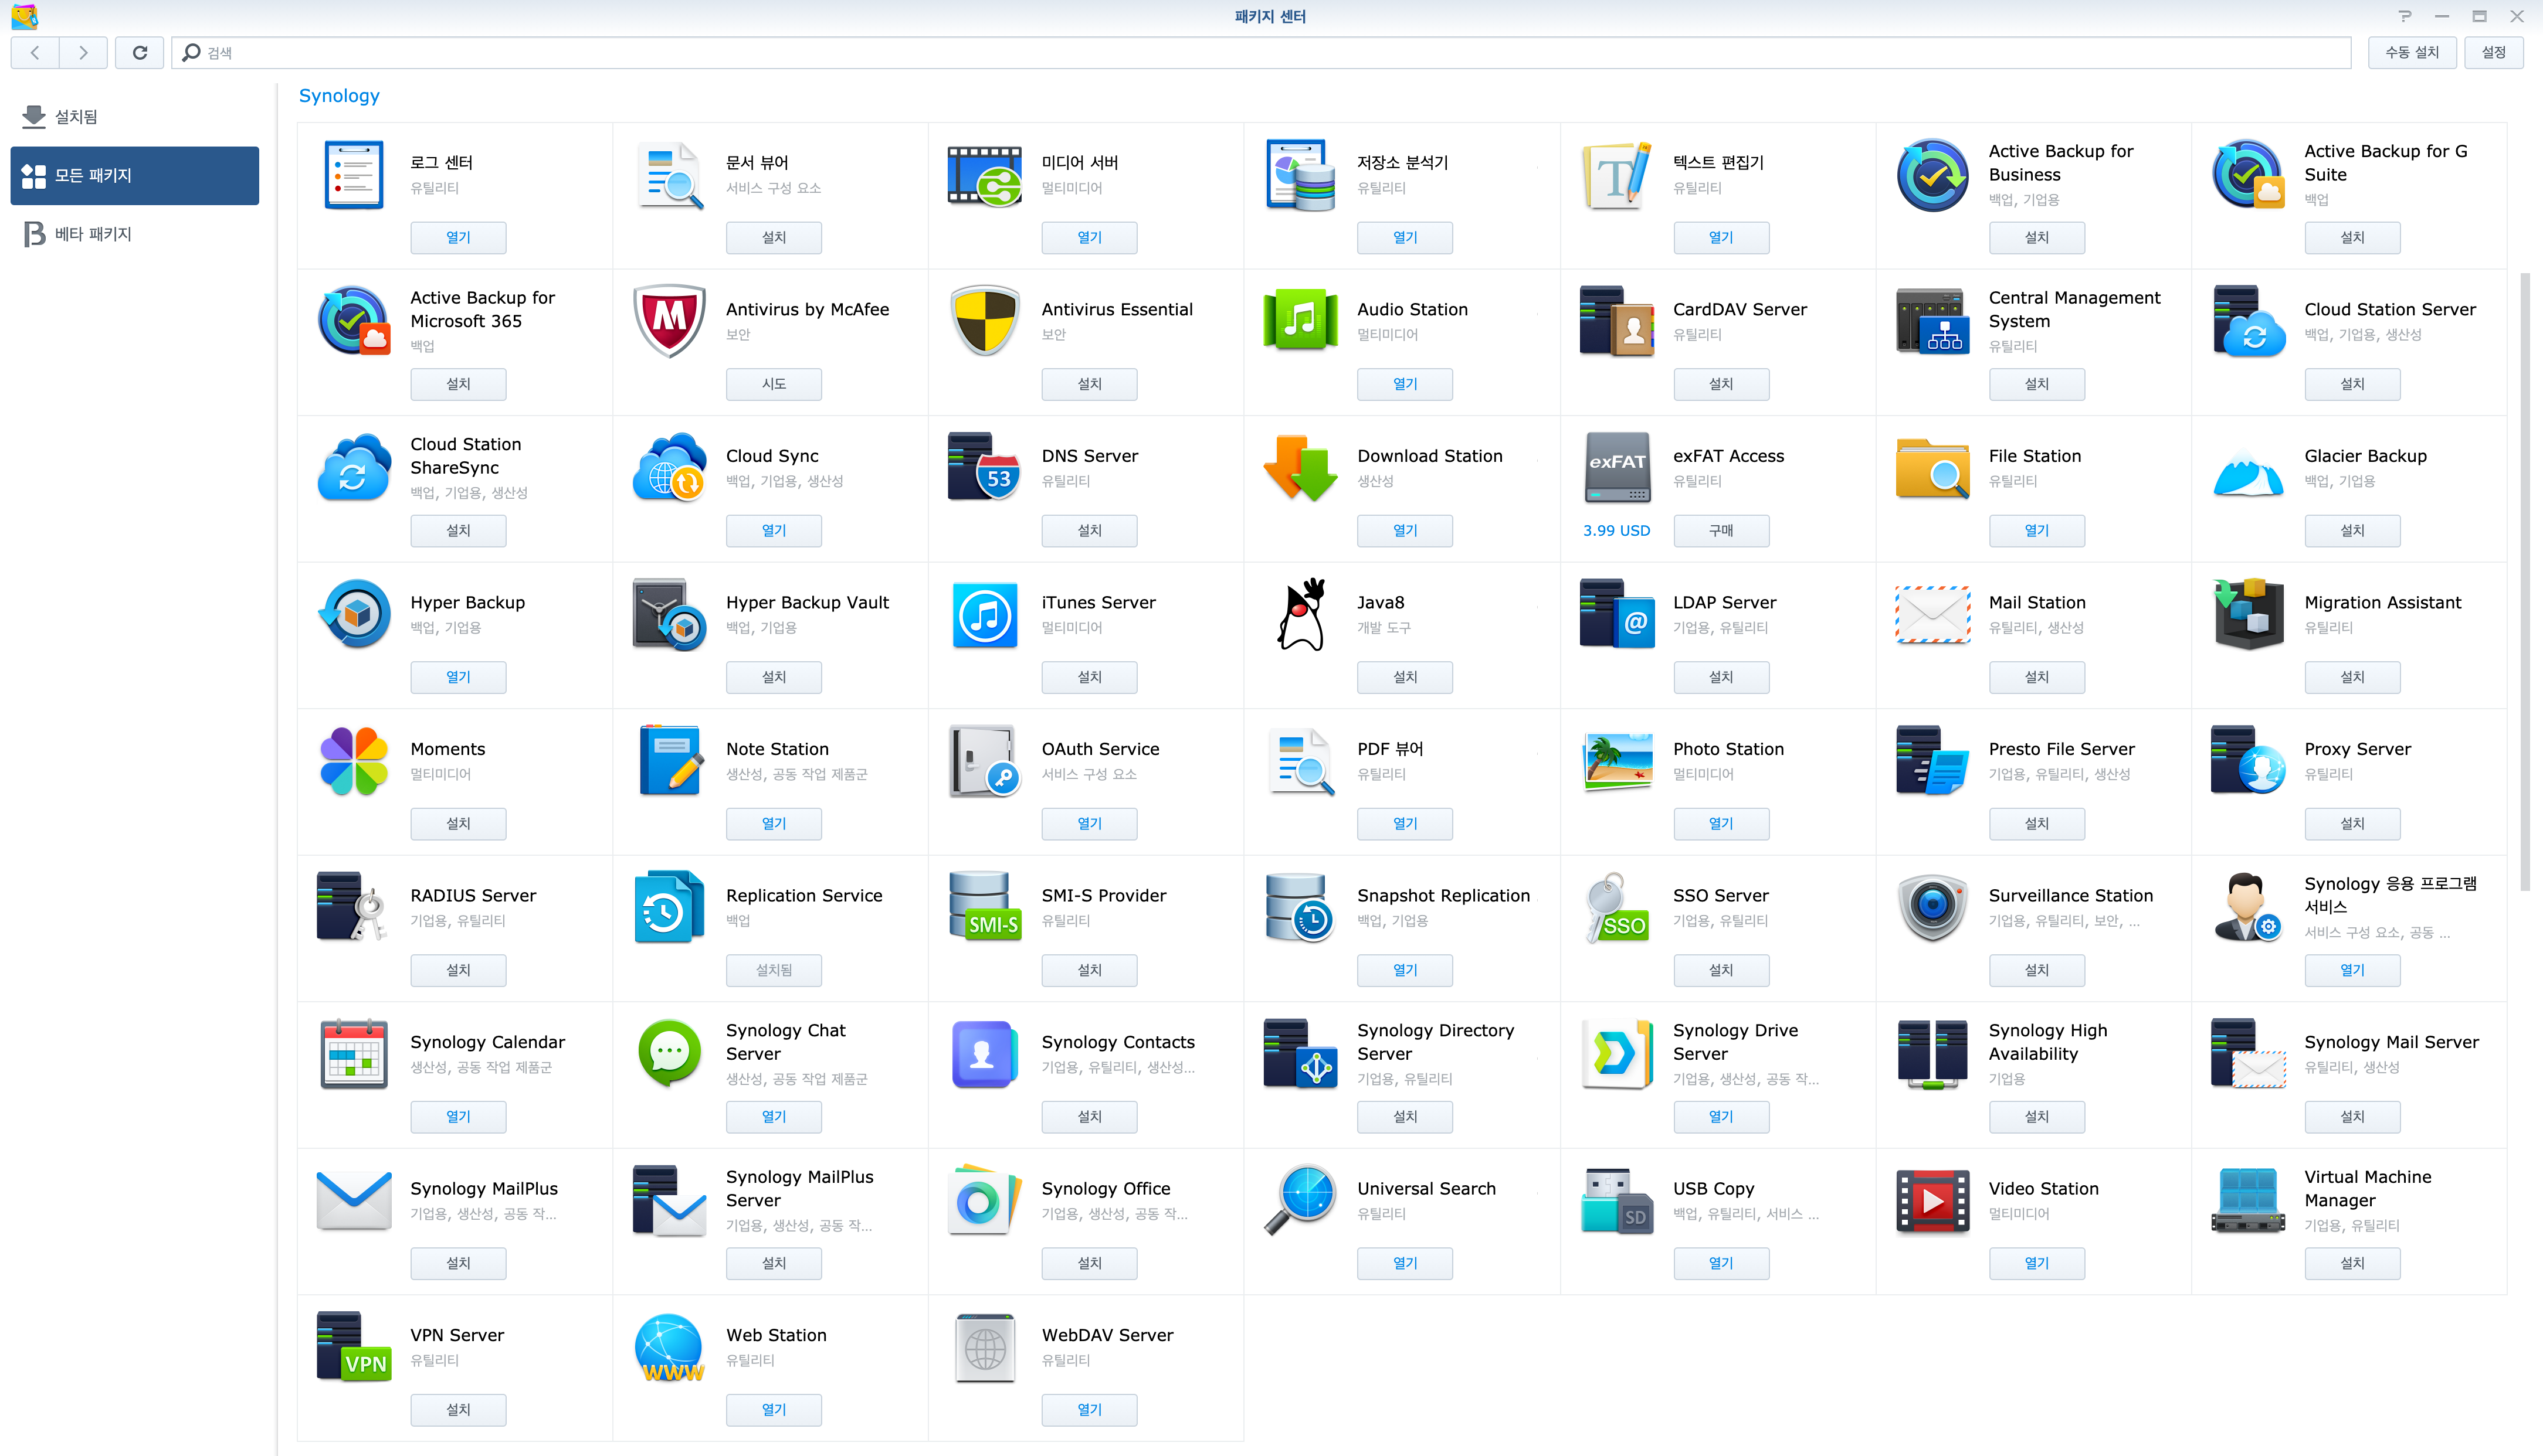The image size is (2543, 1456).
Task: Click in the 검색 search field
Action: [x=1260, y=53]
